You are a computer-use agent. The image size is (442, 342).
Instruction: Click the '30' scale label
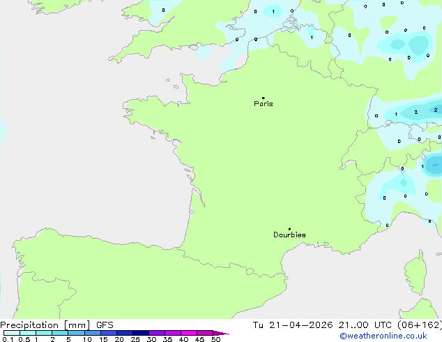[151, 339]
